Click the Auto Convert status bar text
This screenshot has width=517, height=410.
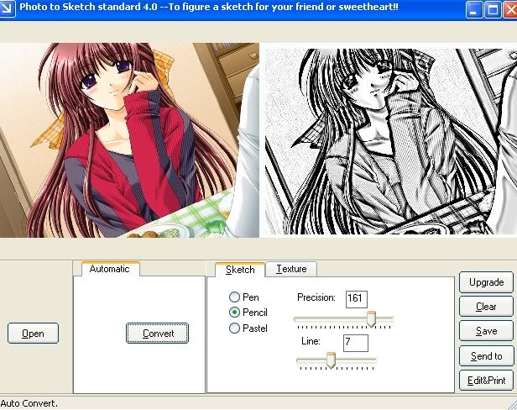(x=29, y=403)
